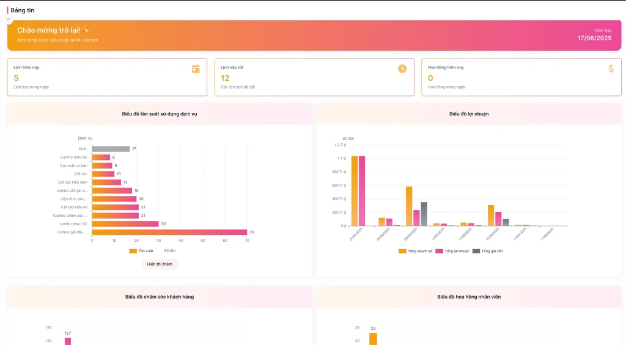Click the Bảng tin page title

23,10
